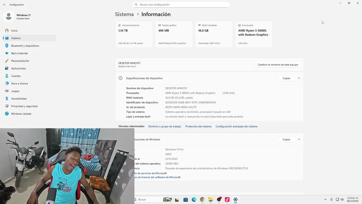Open Microsoft Store from taskbar
The image size is (362, 204).
[186, 200]
